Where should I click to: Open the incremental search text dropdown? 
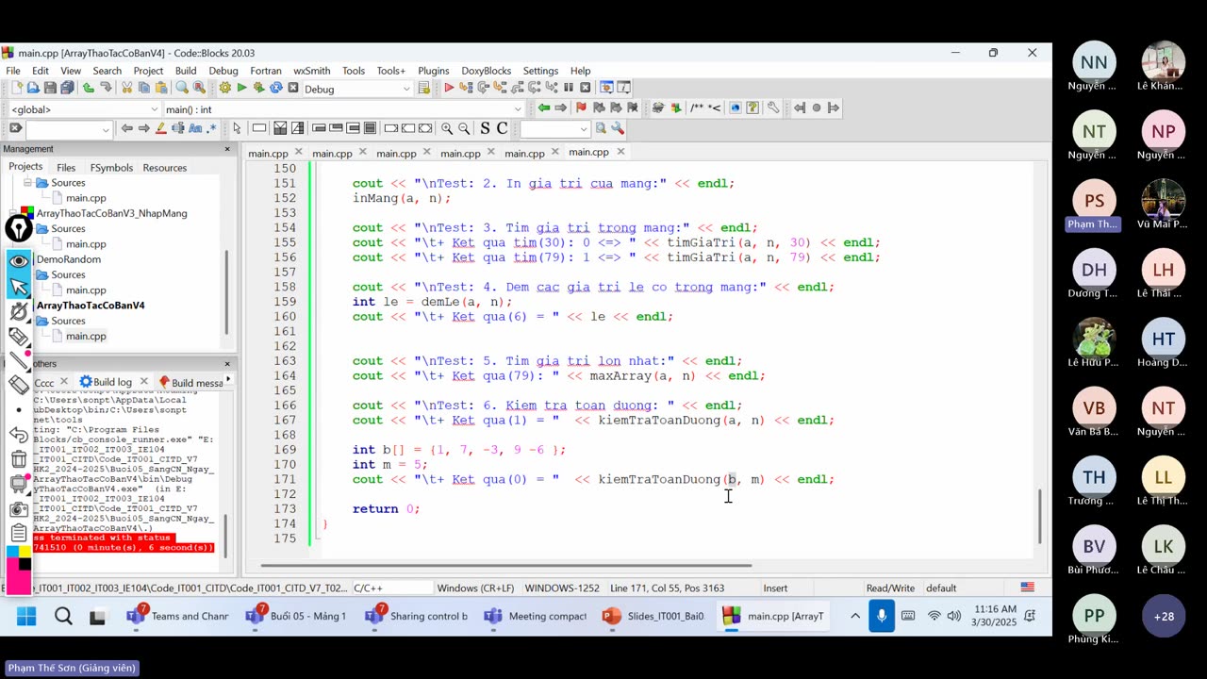(x=105, y=128)
